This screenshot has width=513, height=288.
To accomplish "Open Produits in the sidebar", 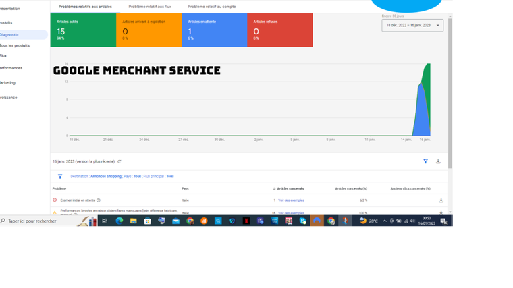I will (6, 22).
